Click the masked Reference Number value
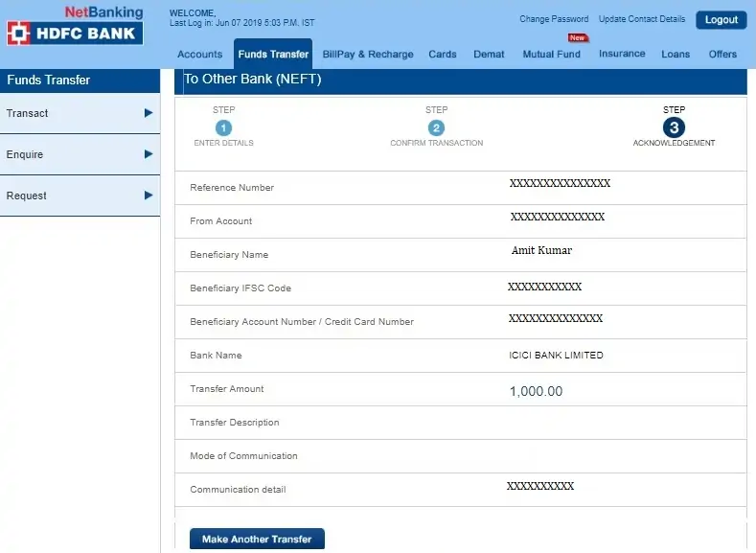This screenshot has height=553, width=756. (560, 183)
